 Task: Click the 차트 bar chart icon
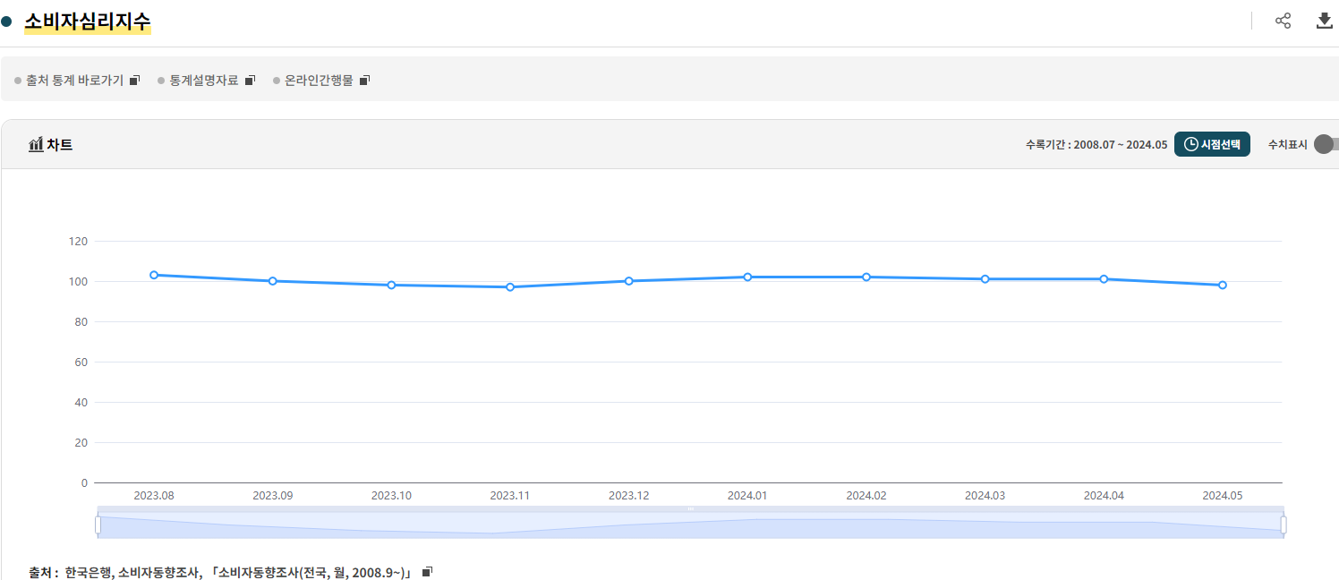[x=36, y=145]
